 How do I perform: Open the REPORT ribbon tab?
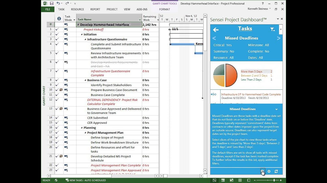tap(95, 9)
